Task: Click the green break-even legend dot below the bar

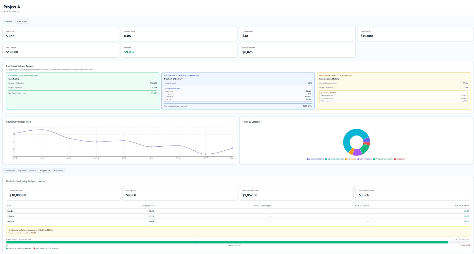Action: 7,248
